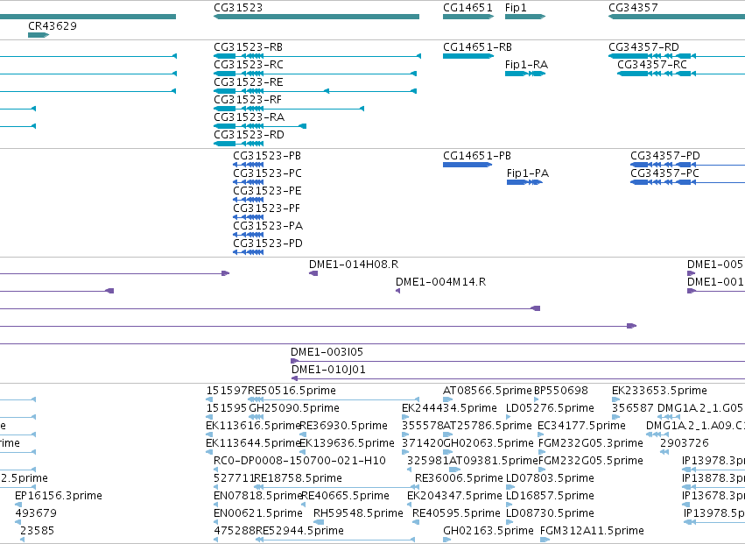
Task: Select EST EP16156.3prime label
Action: (59, 496)
